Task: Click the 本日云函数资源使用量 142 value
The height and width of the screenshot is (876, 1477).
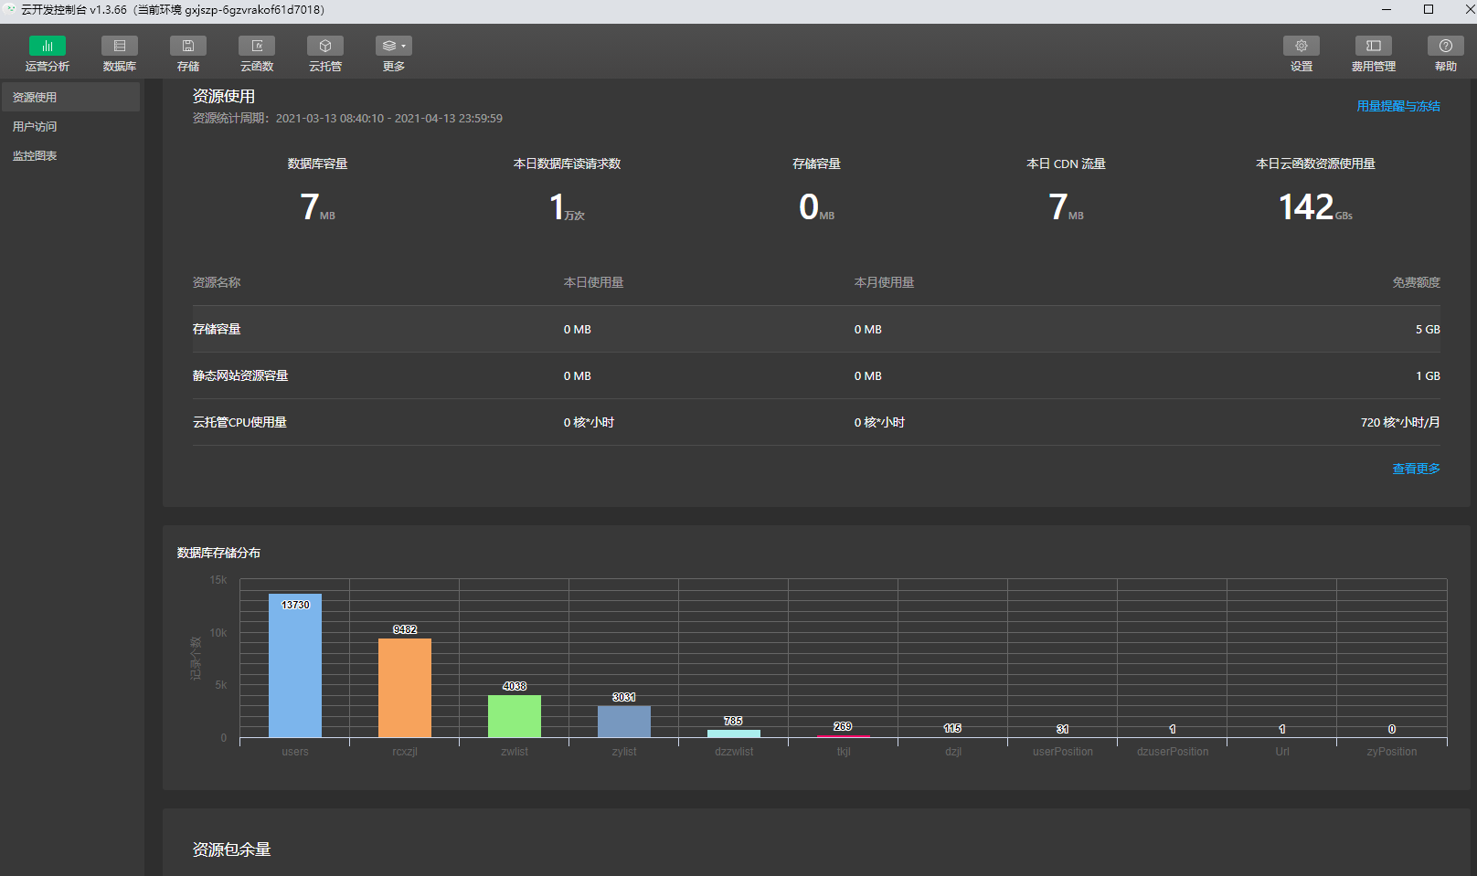Action: coord(1315,207)
